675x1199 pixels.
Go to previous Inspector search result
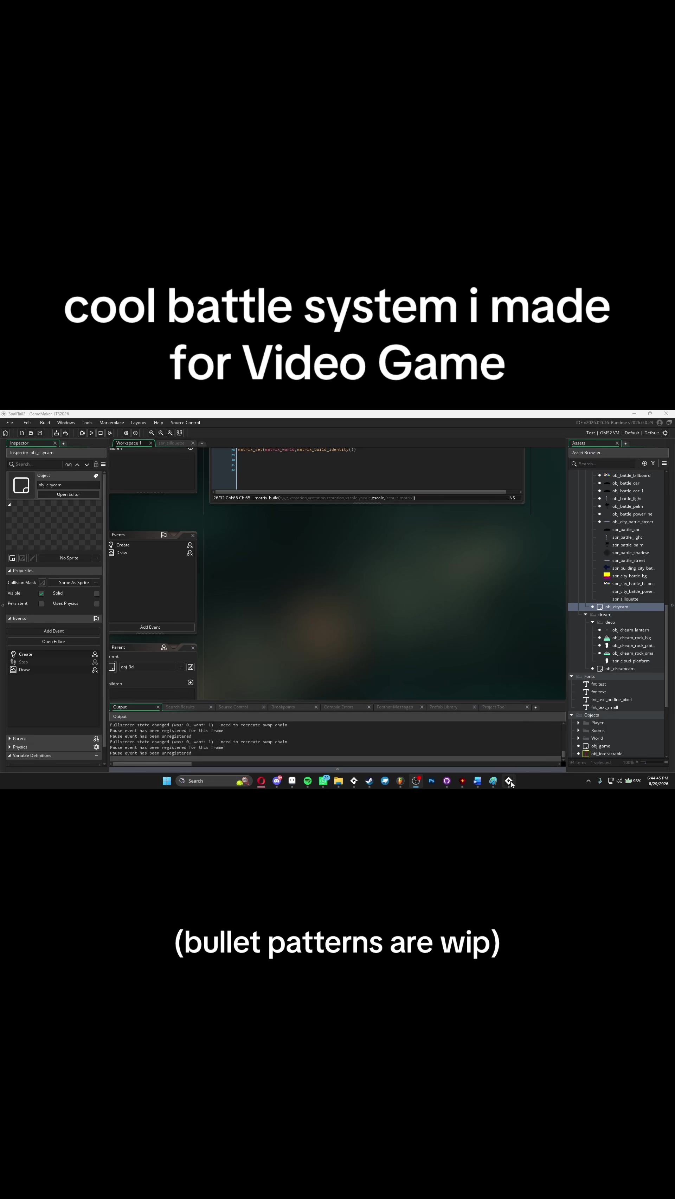(x=77, y=465)
